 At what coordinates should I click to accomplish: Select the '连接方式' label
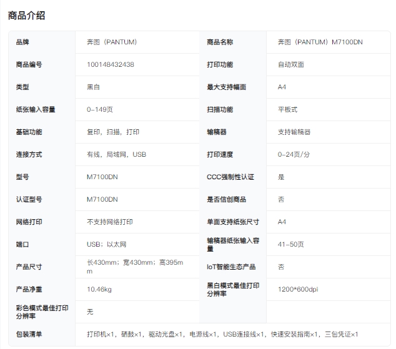click(x=29, y=154)
